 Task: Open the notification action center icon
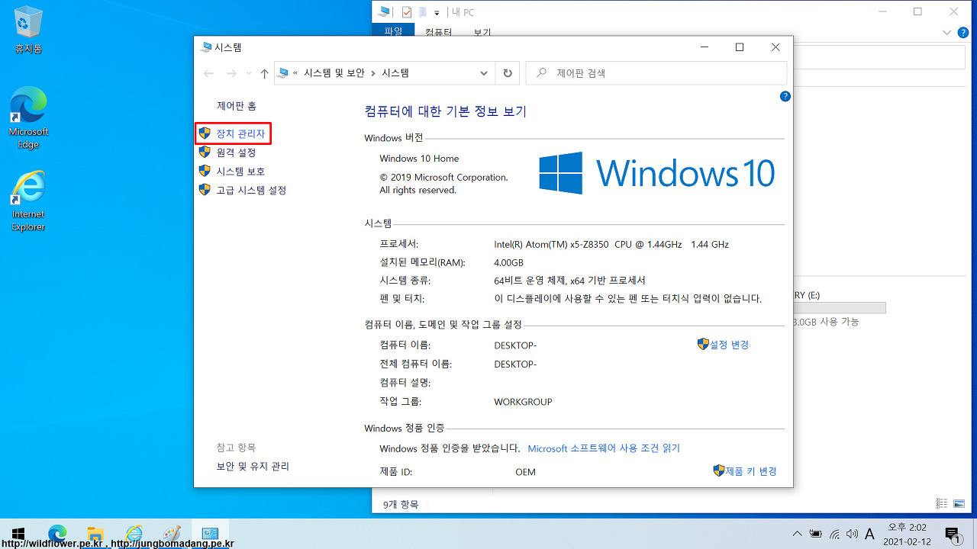point(953,535)
